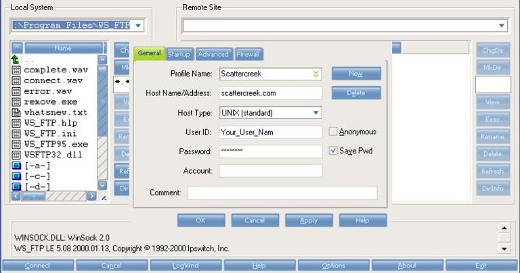Click remote ChgDir button
The width and height of the screenshot is (520, 273).
(x=493, y=50)
